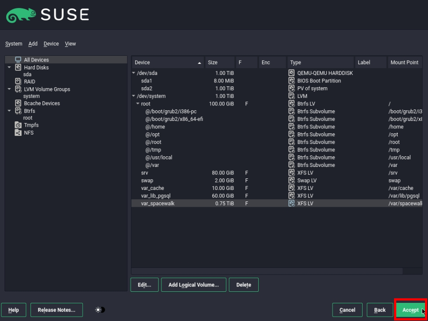Collapse the /dev/sda row in table
The image size is (428, 321).
coord(134,73)
